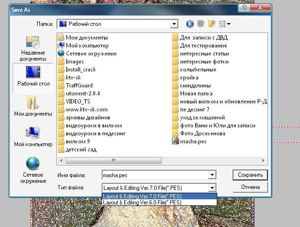Select the masha.pes file in the list
Viewport: 300px width, 227px height.
tap(193, 141)
